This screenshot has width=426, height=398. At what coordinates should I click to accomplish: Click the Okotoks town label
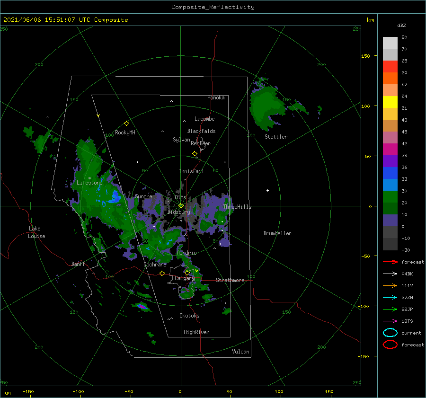pos(189,316)
